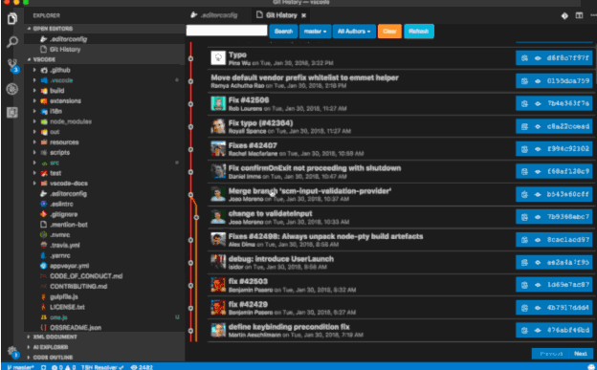The width and height of the screenshot is (597, 370).
Task: Click the master branch status bar item
Action: pyautogui.click(x=20, y=367)
